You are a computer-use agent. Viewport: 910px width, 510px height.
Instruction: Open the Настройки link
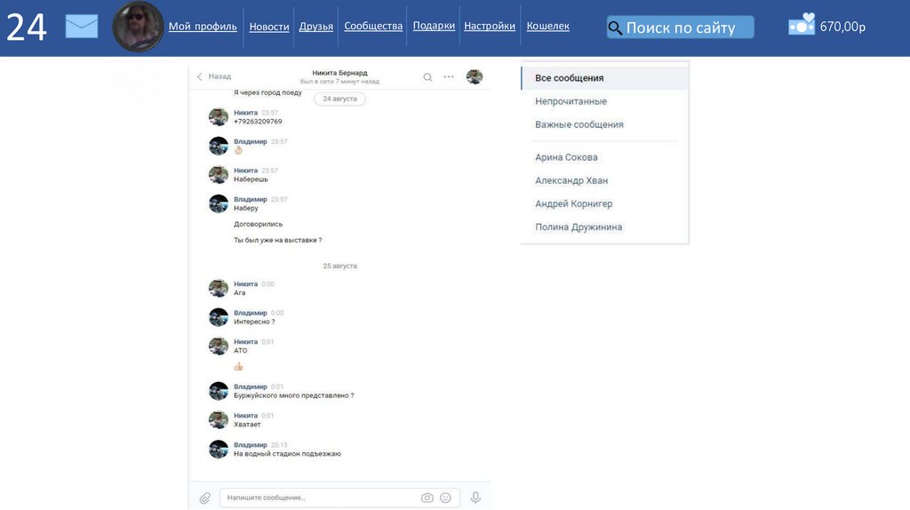coord(490,27)
